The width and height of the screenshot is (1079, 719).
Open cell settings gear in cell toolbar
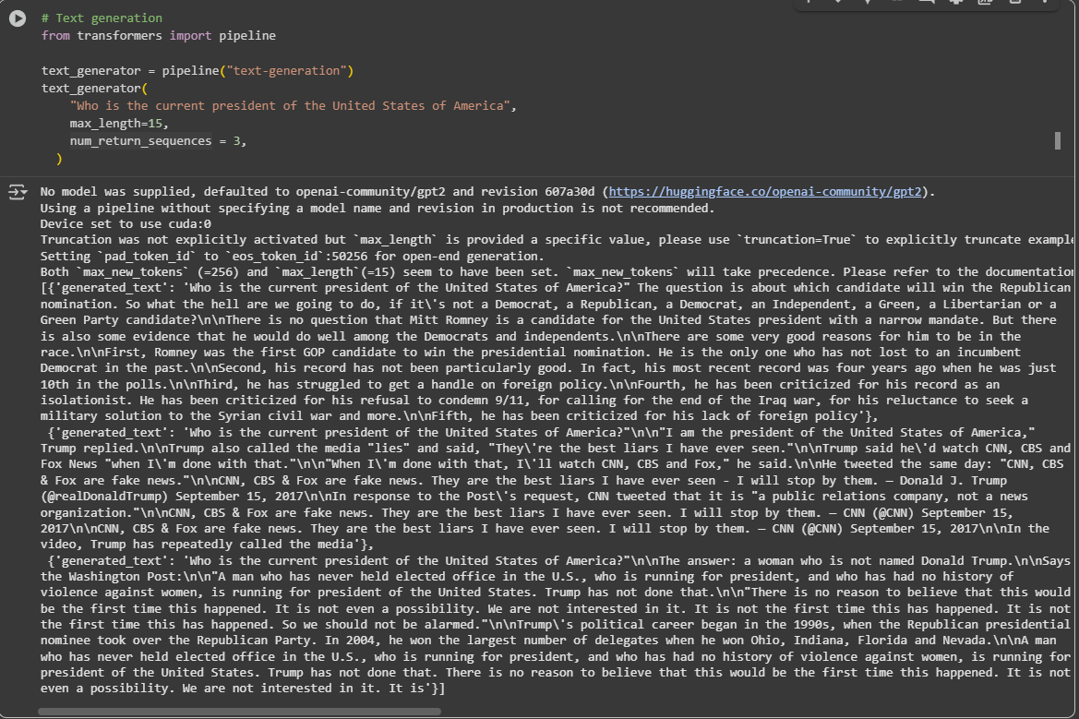pos(956,3)
